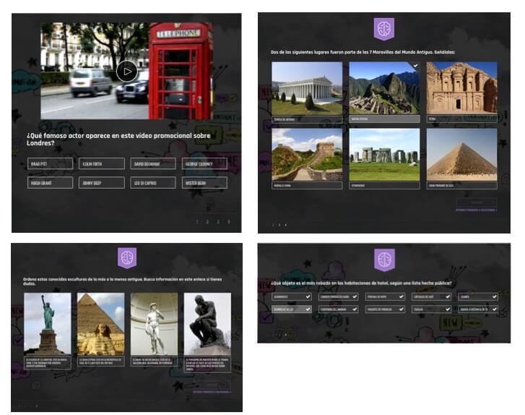Toggle the second checkbox in top row of hotel quiz
Viewport: 525px width, 415px height.
point(355,296)
